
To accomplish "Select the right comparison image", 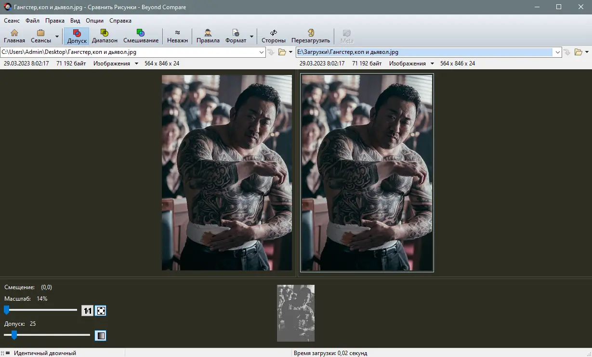I will (x=367, y=173).
